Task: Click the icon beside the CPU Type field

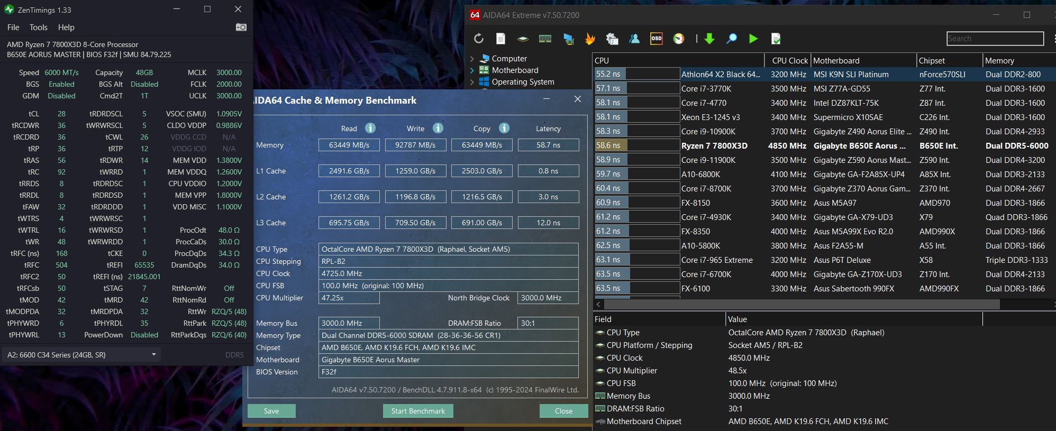Action: click(600, 333)
